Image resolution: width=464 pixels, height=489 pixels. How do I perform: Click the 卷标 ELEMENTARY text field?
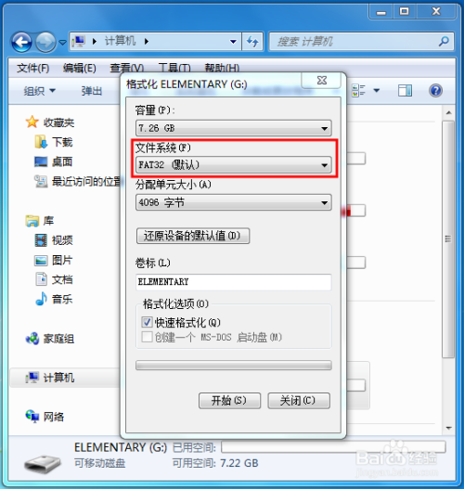(x=234, y=282)
